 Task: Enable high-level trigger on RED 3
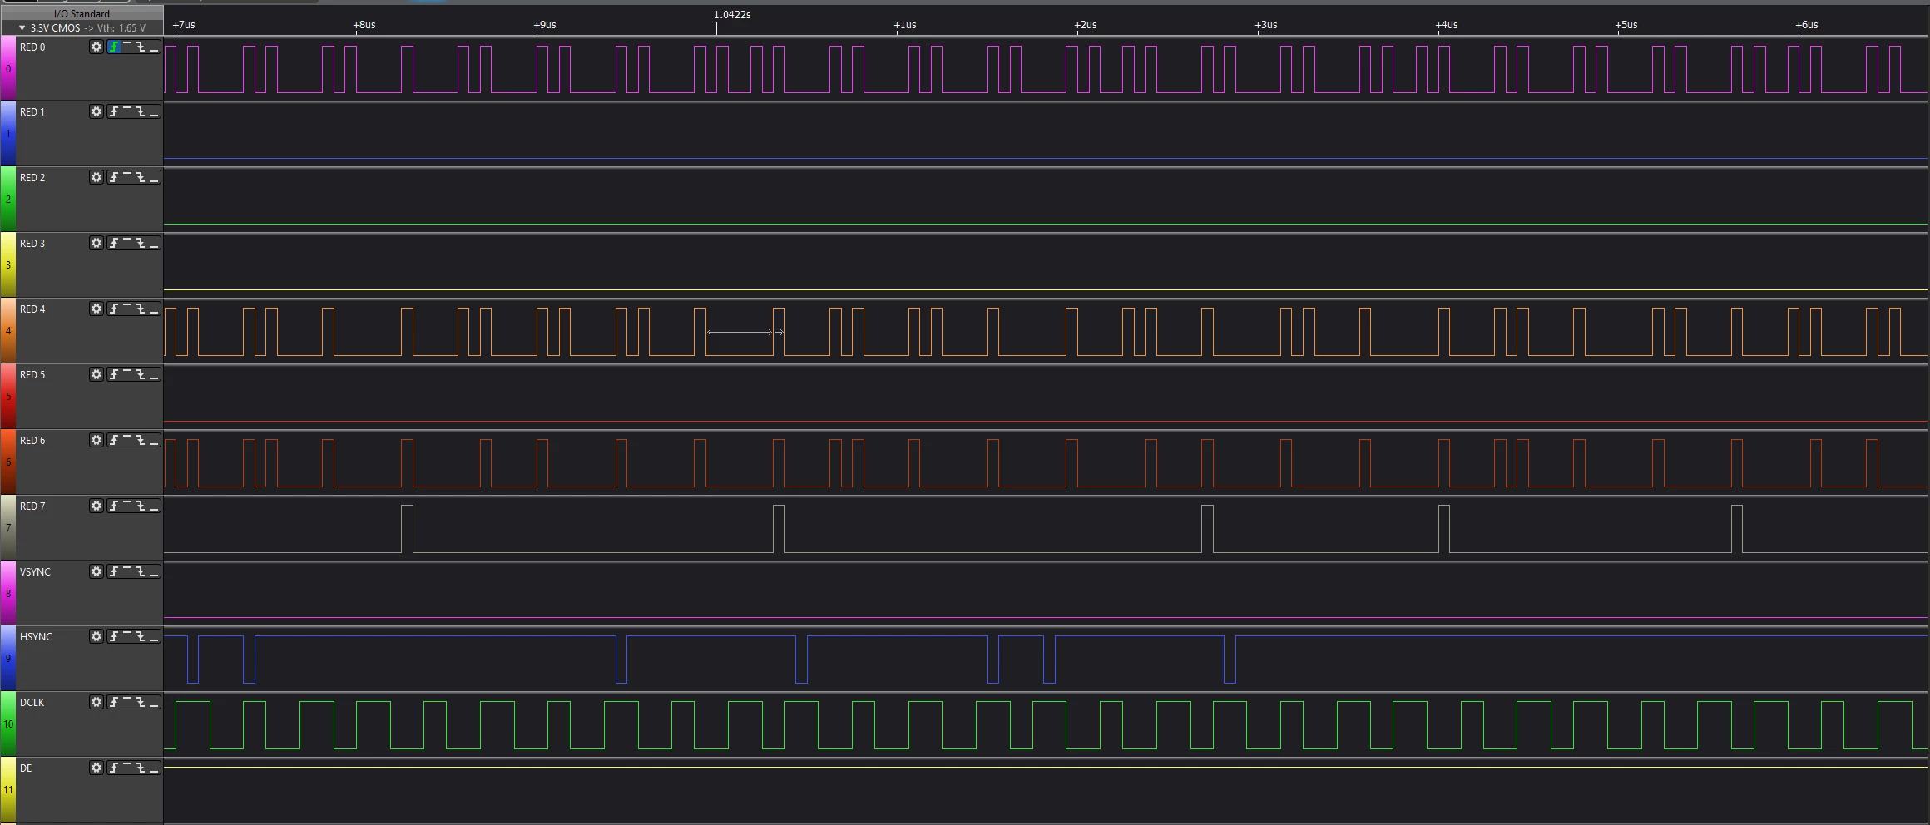pos(127,244)
